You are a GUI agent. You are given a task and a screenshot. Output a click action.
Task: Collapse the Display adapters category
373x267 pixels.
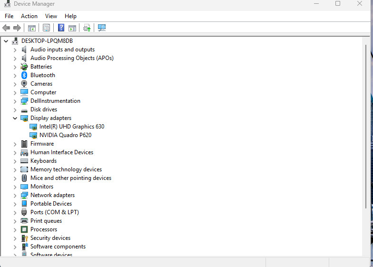(x=15, y=118)
